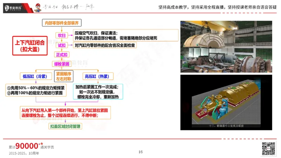Click text '②再用100%的规定力矩进行紧固'
The height and width of the screenshot is (158, 281).
tap(35, 93)
